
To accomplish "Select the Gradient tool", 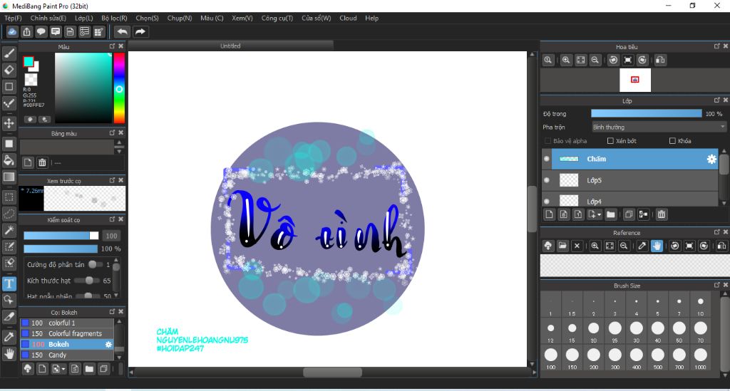I will [9, 177].
